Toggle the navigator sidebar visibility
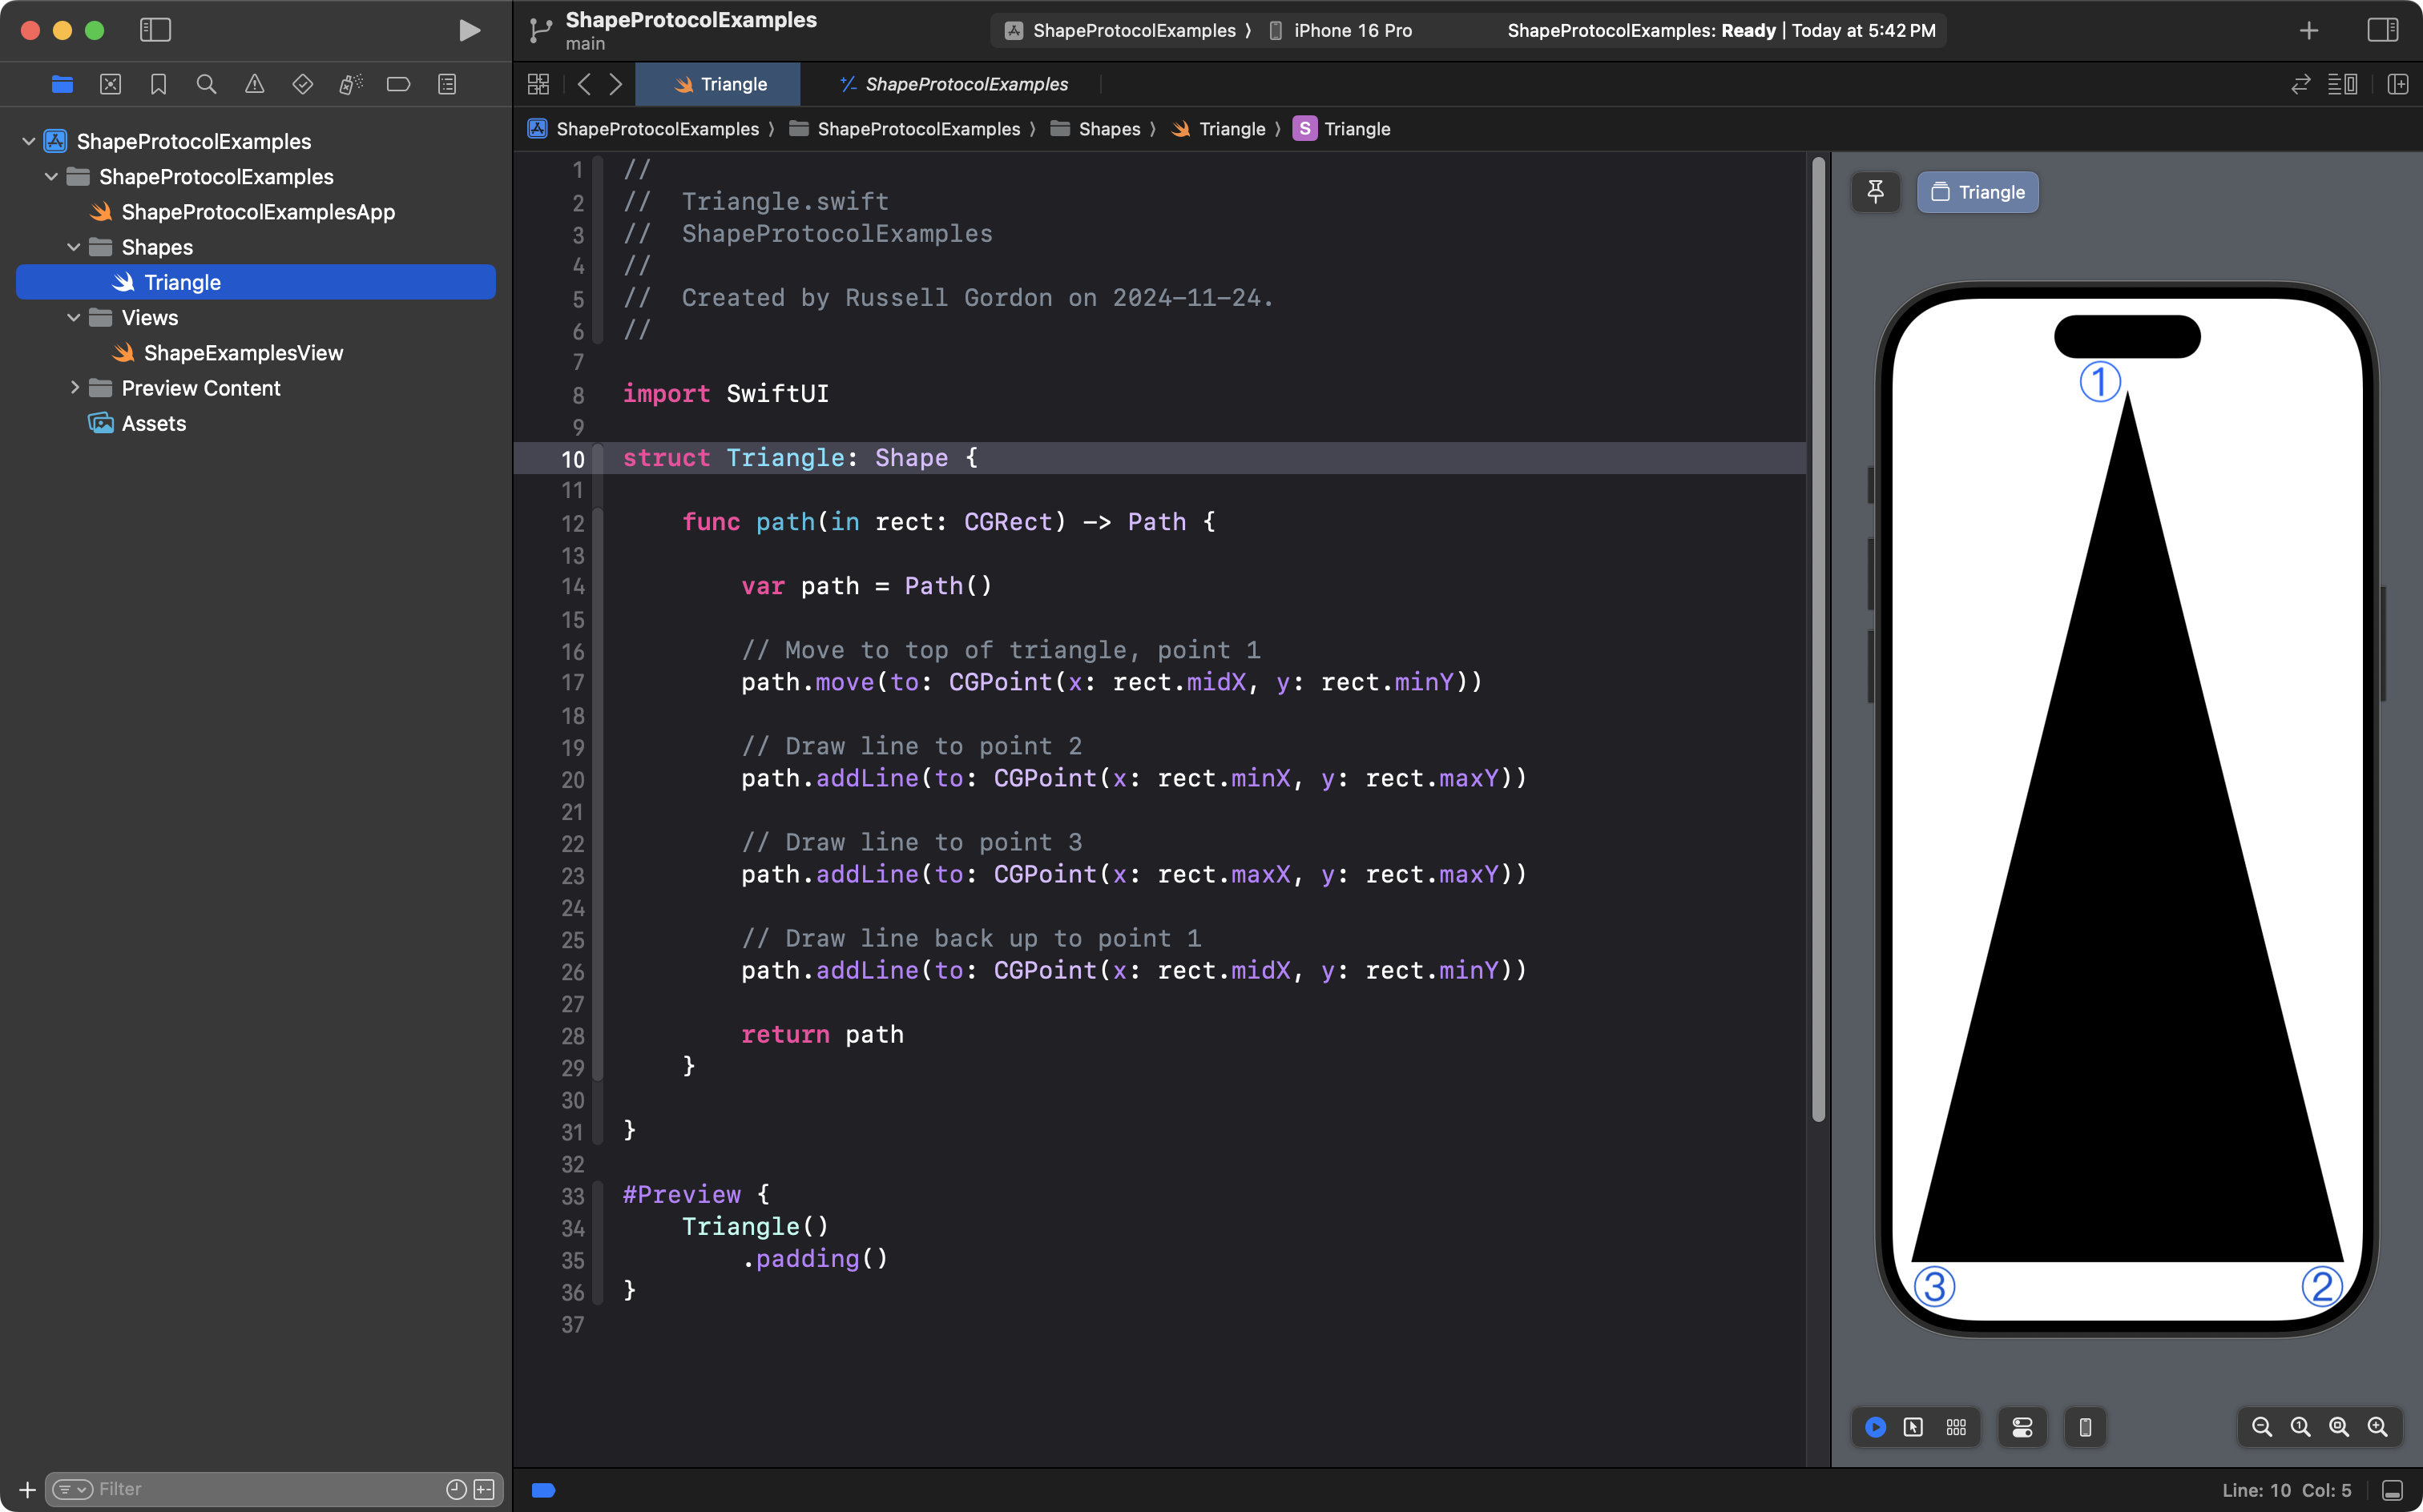The height and width of the screenshot is (1512, 2423). (155, 30)
